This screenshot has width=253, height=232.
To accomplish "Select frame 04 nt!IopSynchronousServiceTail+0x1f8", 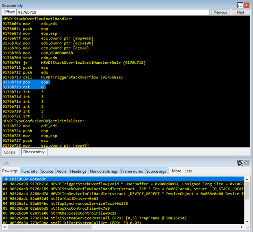I will 123,204.
